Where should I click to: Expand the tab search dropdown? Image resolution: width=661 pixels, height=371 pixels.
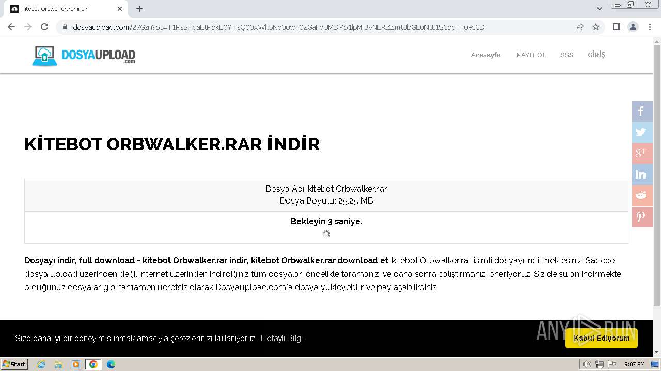pos(600,9)
